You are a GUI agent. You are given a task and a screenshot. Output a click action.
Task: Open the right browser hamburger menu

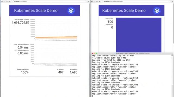tap(172, 2)
